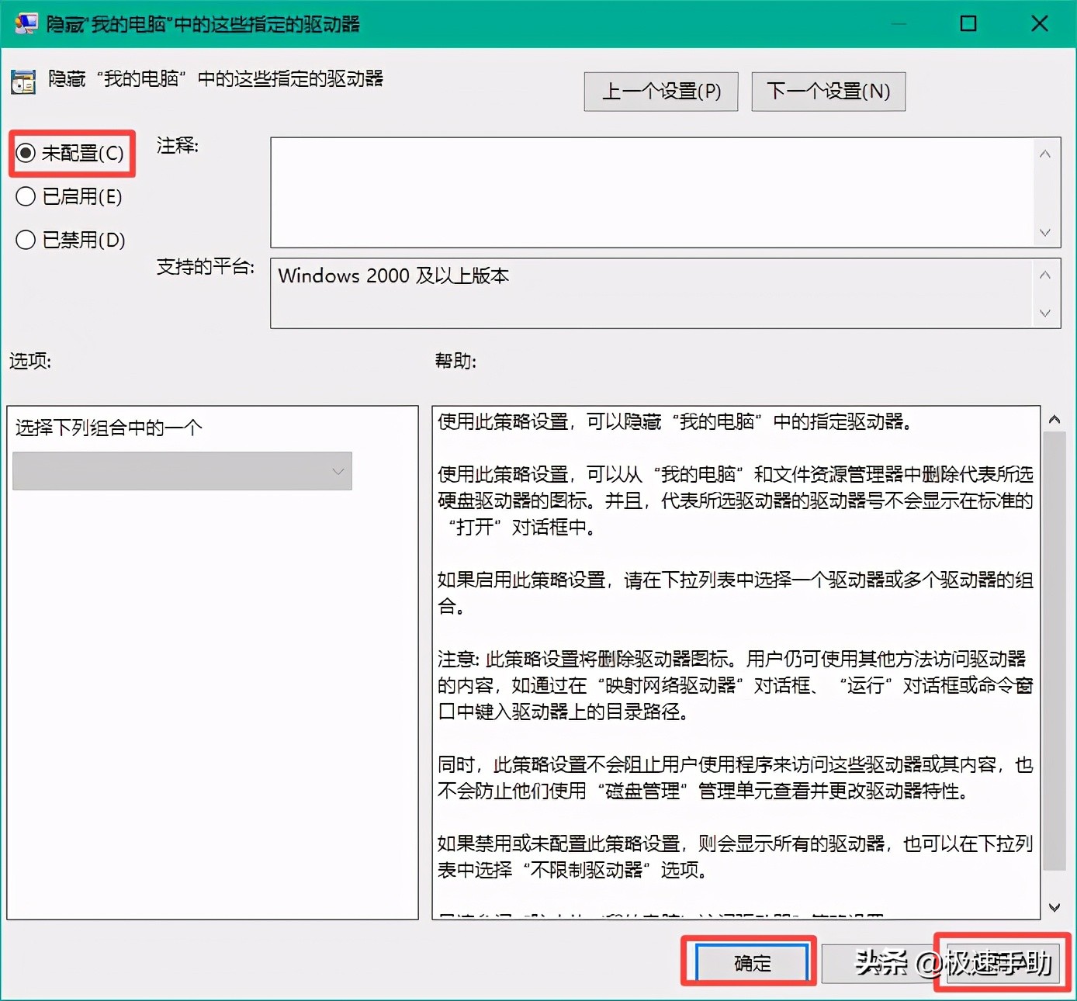Open the drive combination dropdown under 选择下列组合中的一个
The image size is (1077, 1001).
[182, 471]
